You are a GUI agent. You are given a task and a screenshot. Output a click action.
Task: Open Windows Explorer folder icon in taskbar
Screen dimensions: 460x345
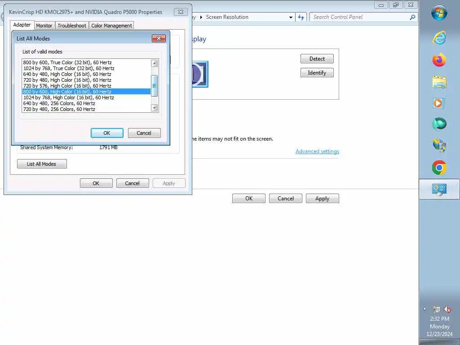click(x=439, y=82)
